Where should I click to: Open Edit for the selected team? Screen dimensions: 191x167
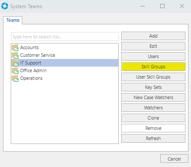153,46
